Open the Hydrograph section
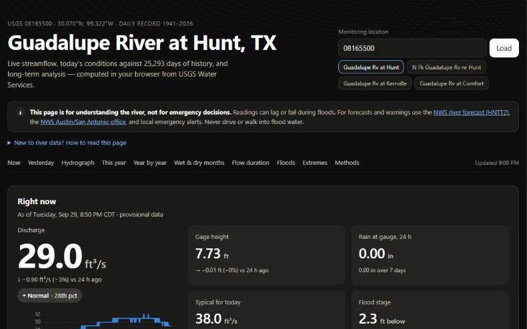Screen dimensions: 527x329 pyautogui.click(x=77, y=163)
